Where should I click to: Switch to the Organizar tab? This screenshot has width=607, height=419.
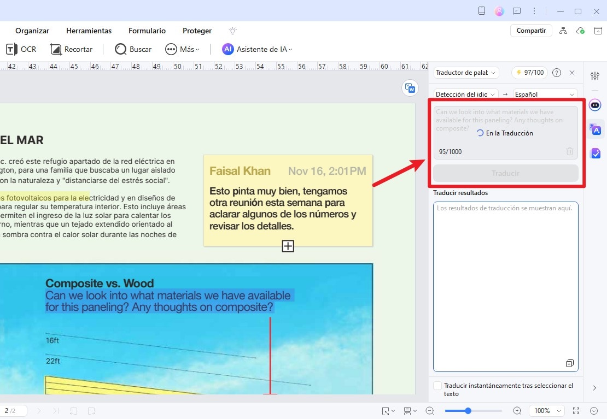click(32, 31)
